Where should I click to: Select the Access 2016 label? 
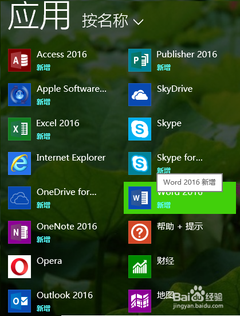(62, 54)
